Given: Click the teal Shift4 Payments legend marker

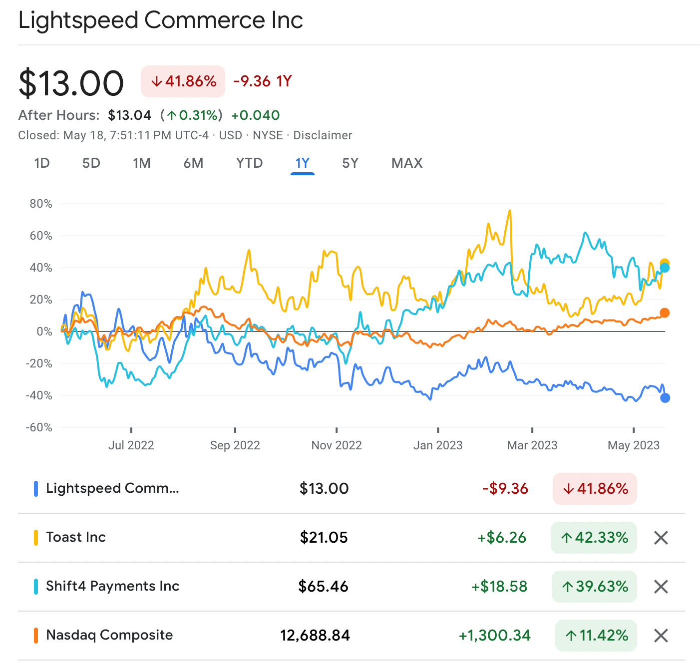Looking at the screenshot, I should click(35, 586).
